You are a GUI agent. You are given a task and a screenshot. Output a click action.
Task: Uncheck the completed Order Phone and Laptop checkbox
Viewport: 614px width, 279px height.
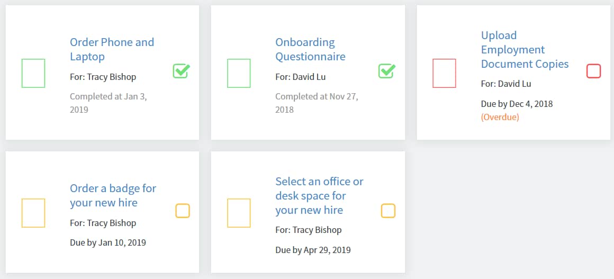182,71
